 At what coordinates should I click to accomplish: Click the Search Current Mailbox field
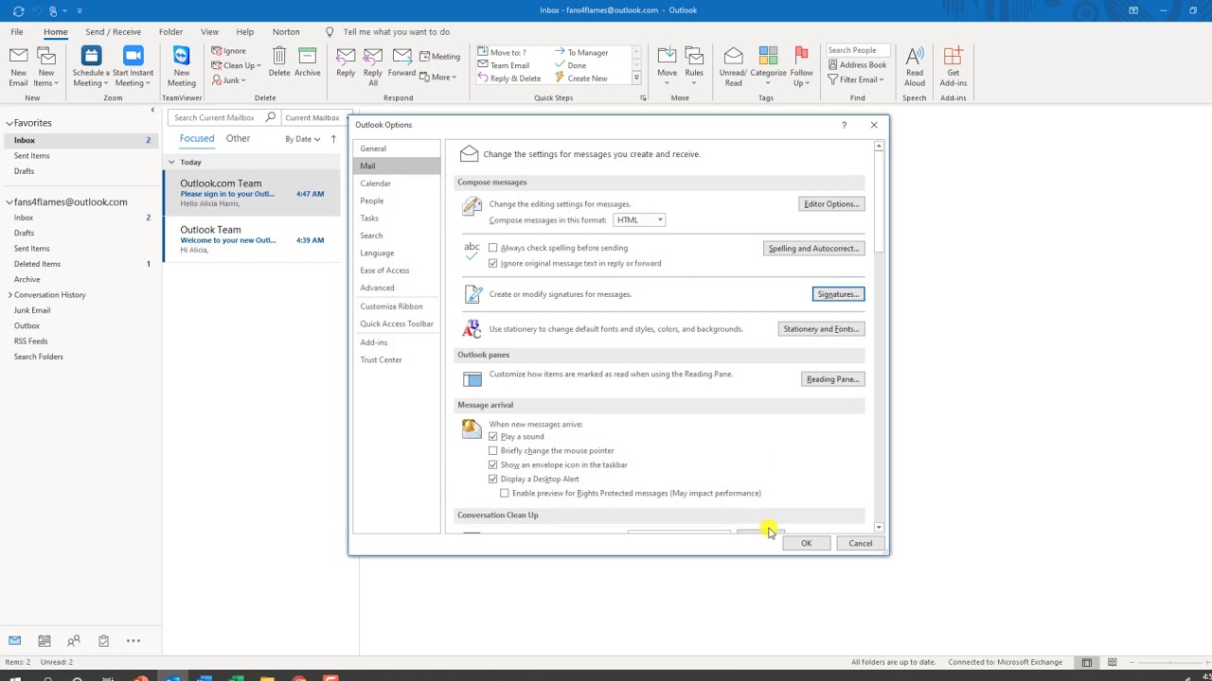click(223, 117)
